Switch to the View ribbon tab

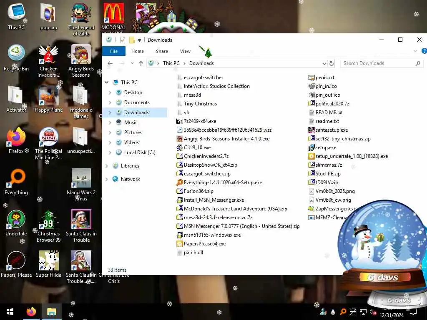tap(185, 51)
